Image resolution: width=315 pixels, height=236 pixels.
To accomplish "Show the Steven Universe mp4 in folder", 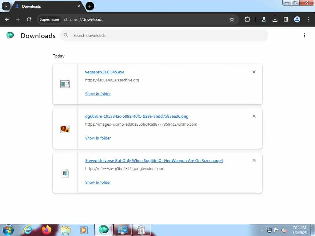I will (98, 183).
